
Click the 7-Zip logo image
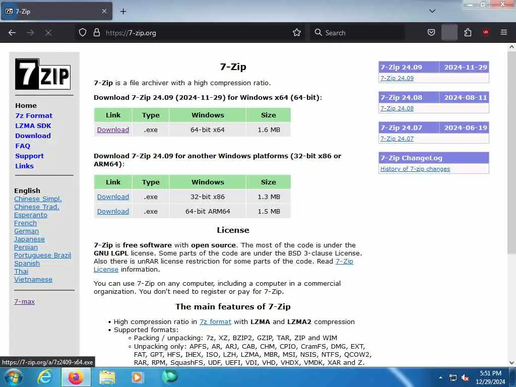click(43, 74)
